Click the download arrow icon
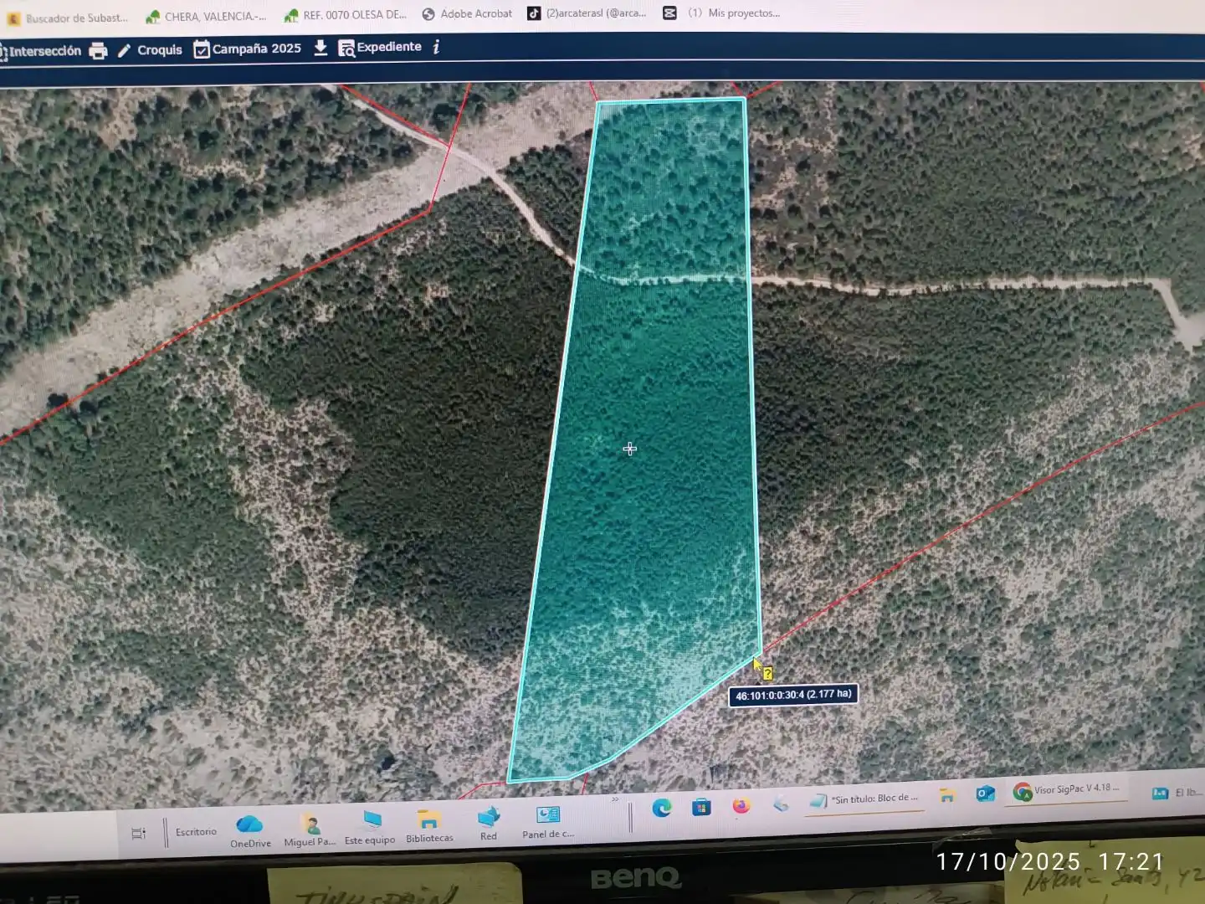Image resolution: width=1205 pixels, height=904 pixels. pyautogui.click(x=320, y=49)
